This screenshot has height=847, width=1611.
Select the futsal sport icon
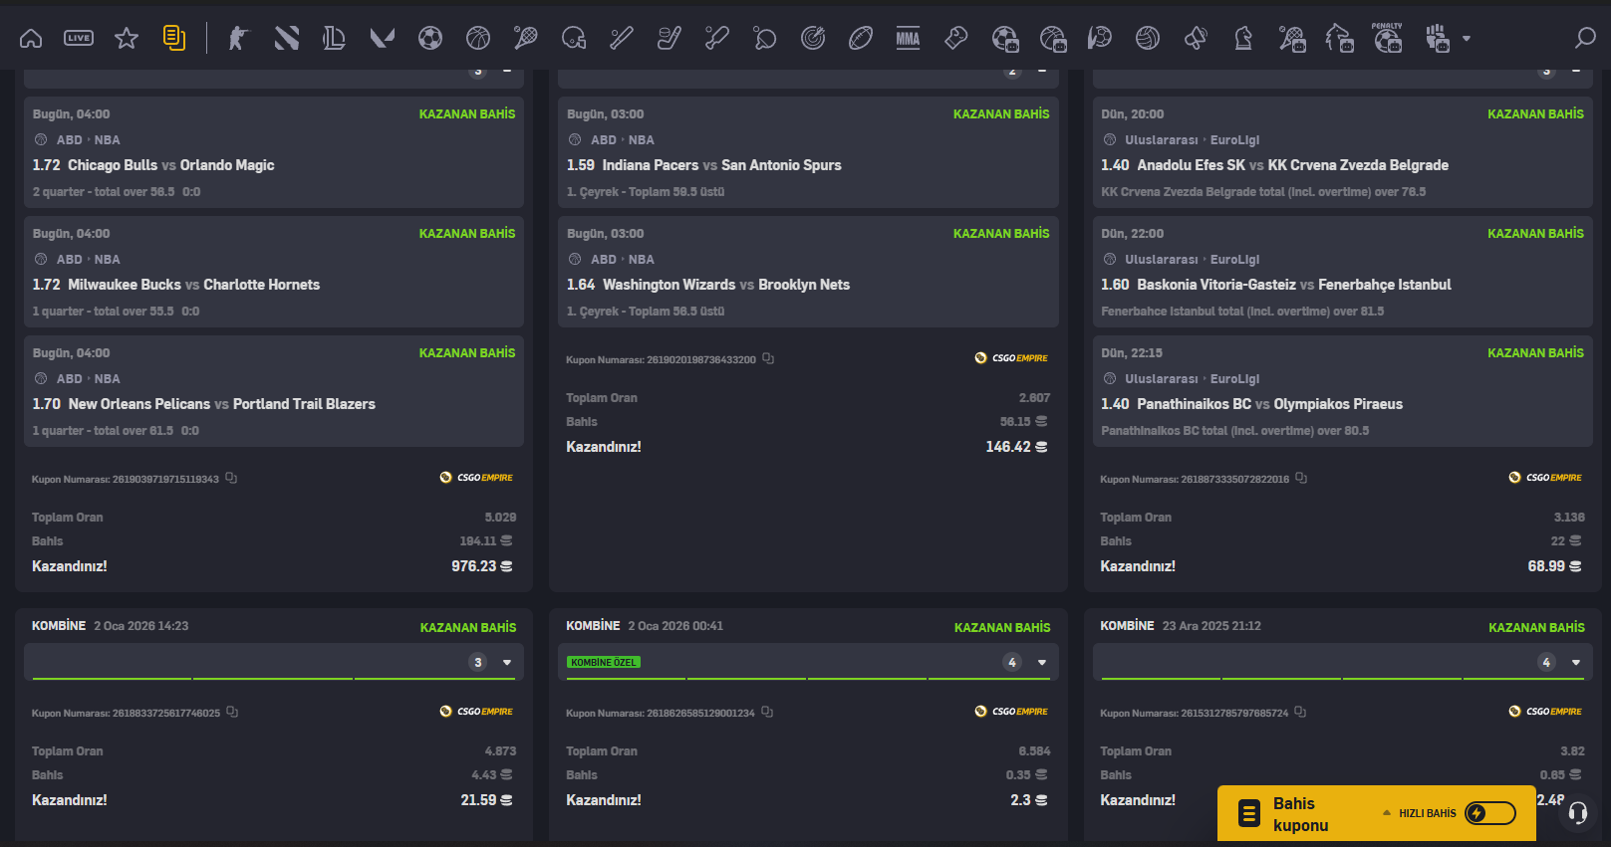click(1100, 39)
